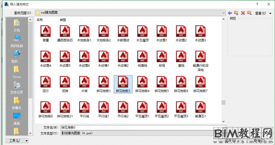Click sidebar scroll down arrow
Image resolution: width=275 pixels, height=145 pixels.
[x=30, y=133]
